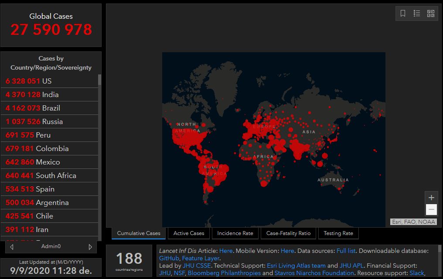Switch to the Active Cases tab
This screenshot has height=279, width=443.
tap(189, 233)
